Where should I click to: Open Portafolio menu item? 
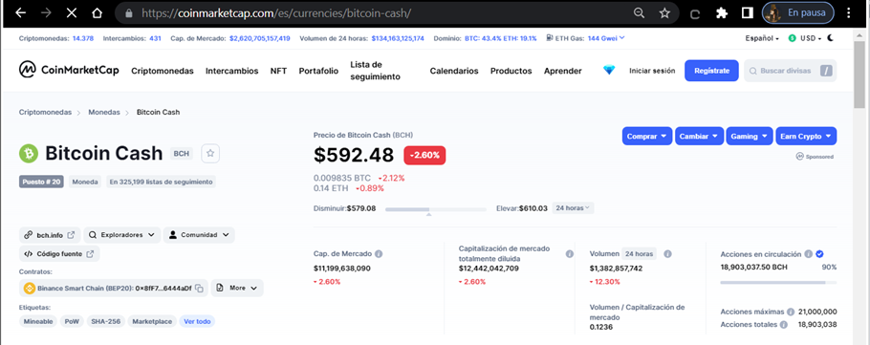pyautogui.click(x=318, y=71)
